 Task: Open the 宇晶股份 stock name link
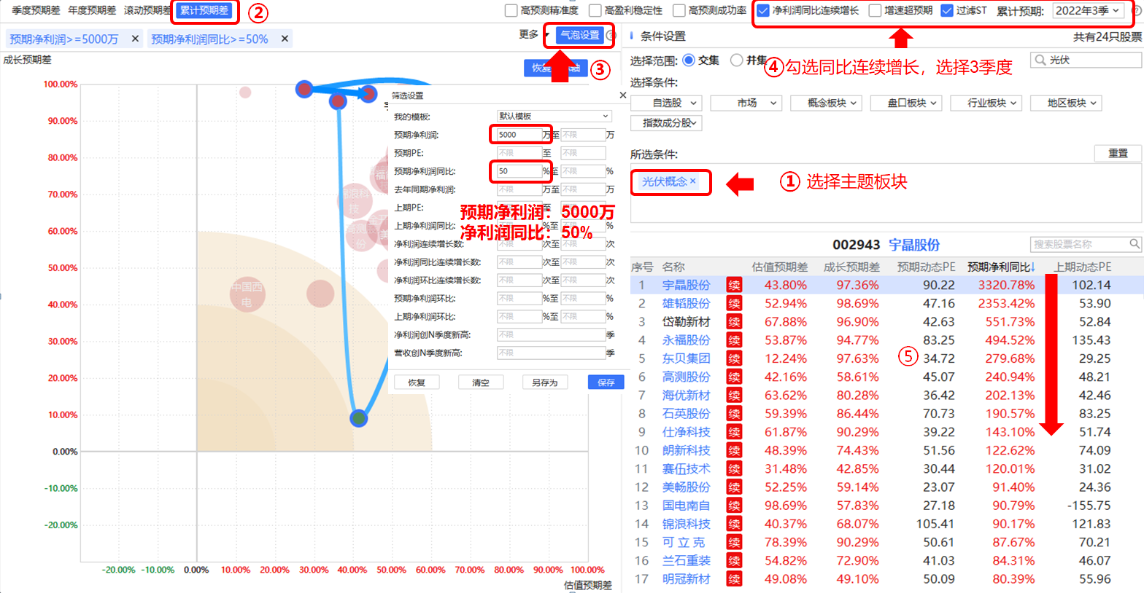(x=686, y=286)
